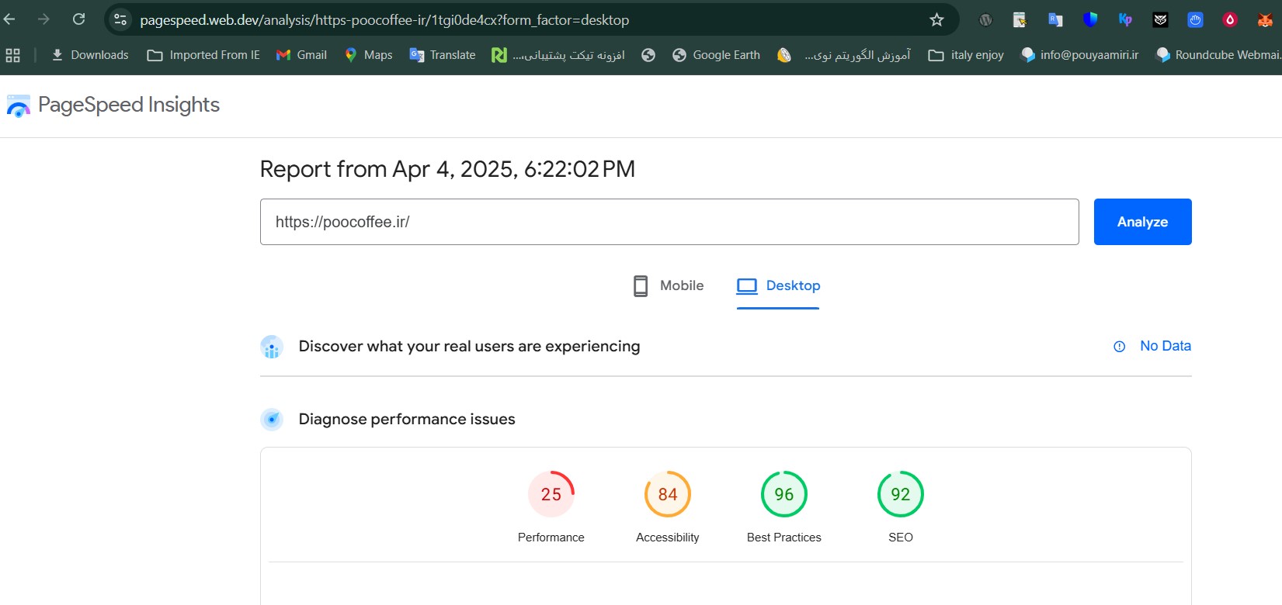Select the Desktop tab
Screen dimensions: 1282x605
778,286
